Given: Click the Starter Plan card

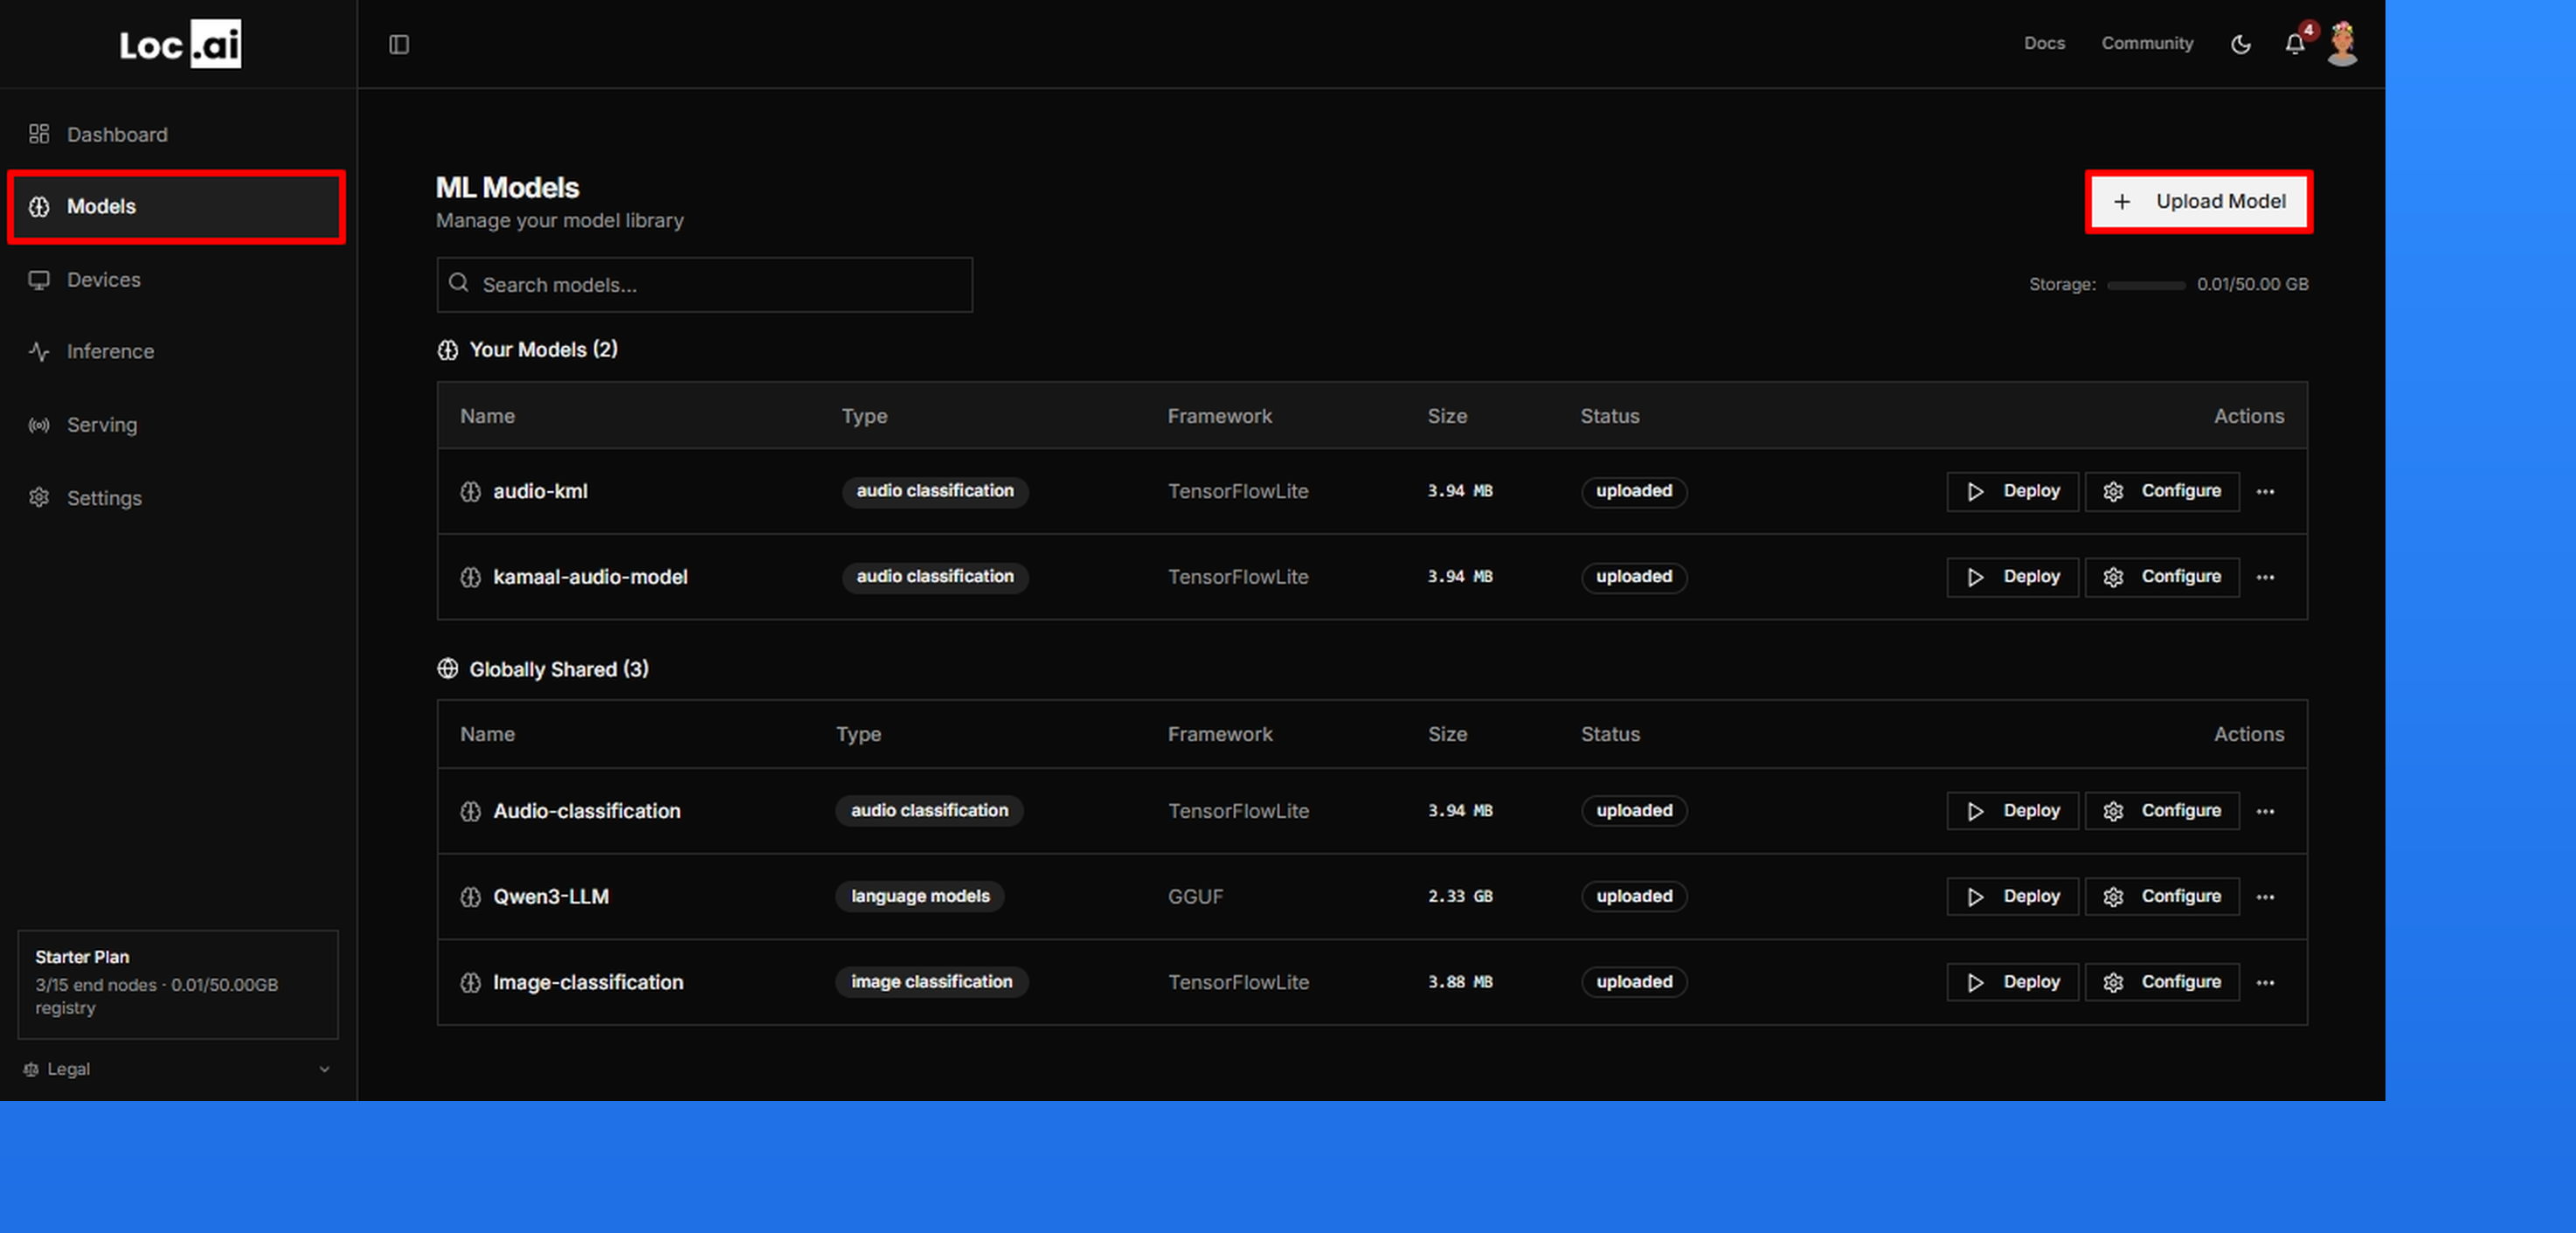Looking at the screenshot, I should [177, 984].
